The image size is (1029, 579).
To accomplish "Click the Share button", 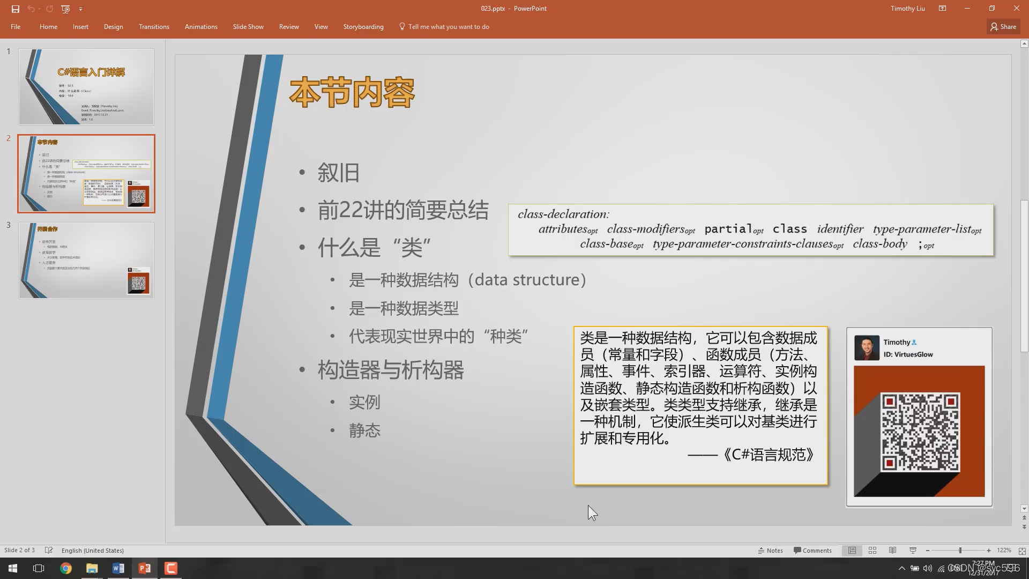I will pyautogui.click(x=1003, y=27).
